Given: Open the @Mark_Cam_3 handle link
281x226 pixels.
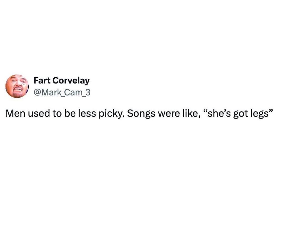Looking at the screenshot, I should (62, 92).
